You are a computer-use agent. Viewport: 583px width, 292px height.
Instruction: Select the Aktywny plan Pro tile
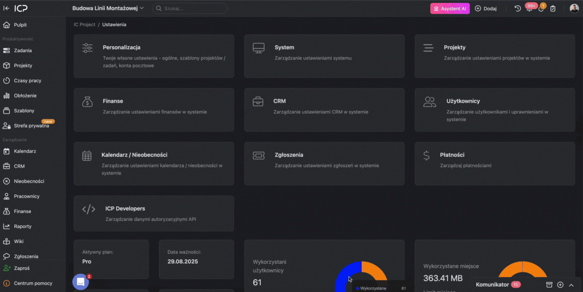[111, 259]
